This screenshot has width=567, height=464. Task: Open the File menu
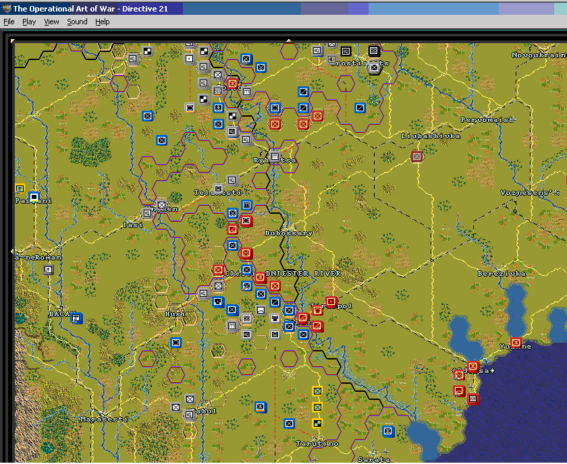[x=9, y=22]
